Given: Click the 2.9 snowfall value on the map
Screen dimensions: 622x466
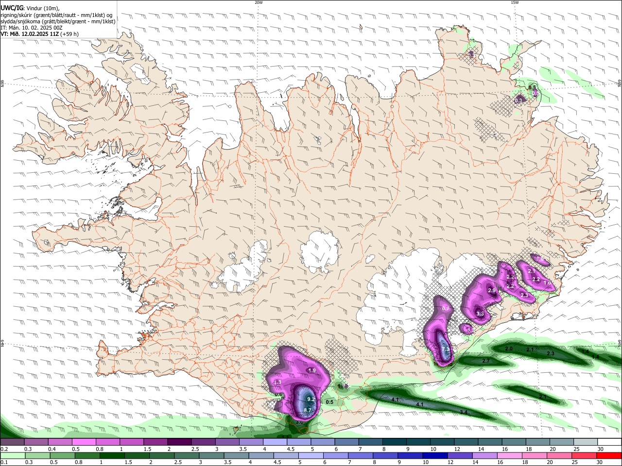Looking at the screenshot, I should (491, 290).
